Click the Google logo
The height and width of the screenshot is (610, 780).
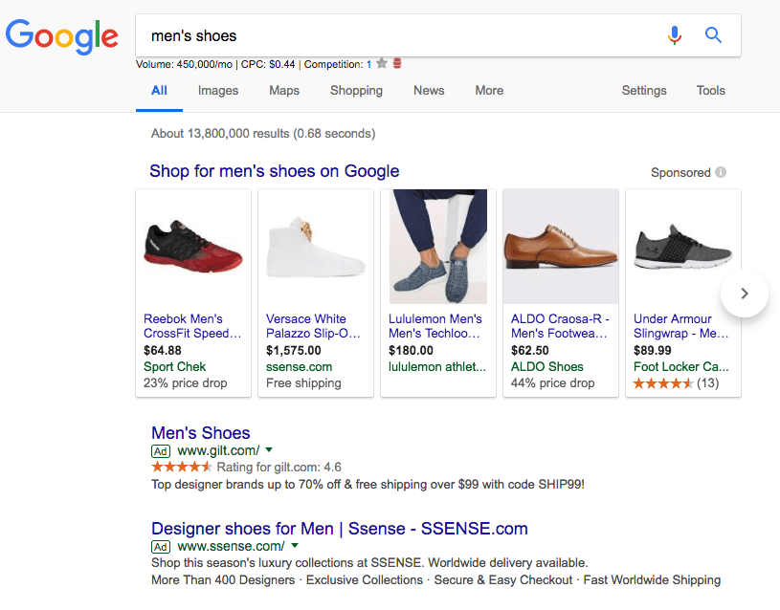click(62, 36)
